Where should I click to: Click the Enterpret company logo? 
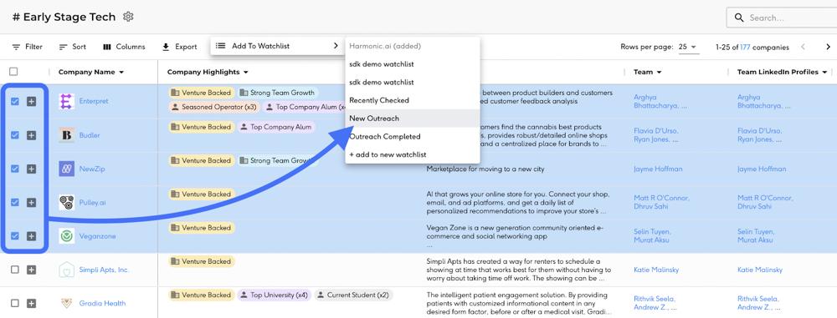coord(67,101)
